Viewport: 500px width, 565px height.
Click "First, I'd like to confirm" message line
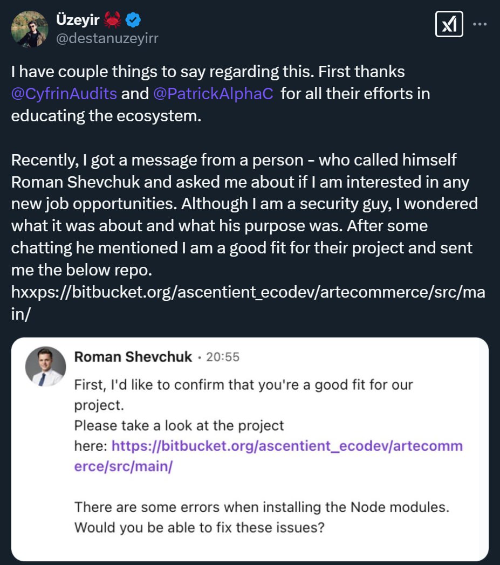click(x=243, y=385)
